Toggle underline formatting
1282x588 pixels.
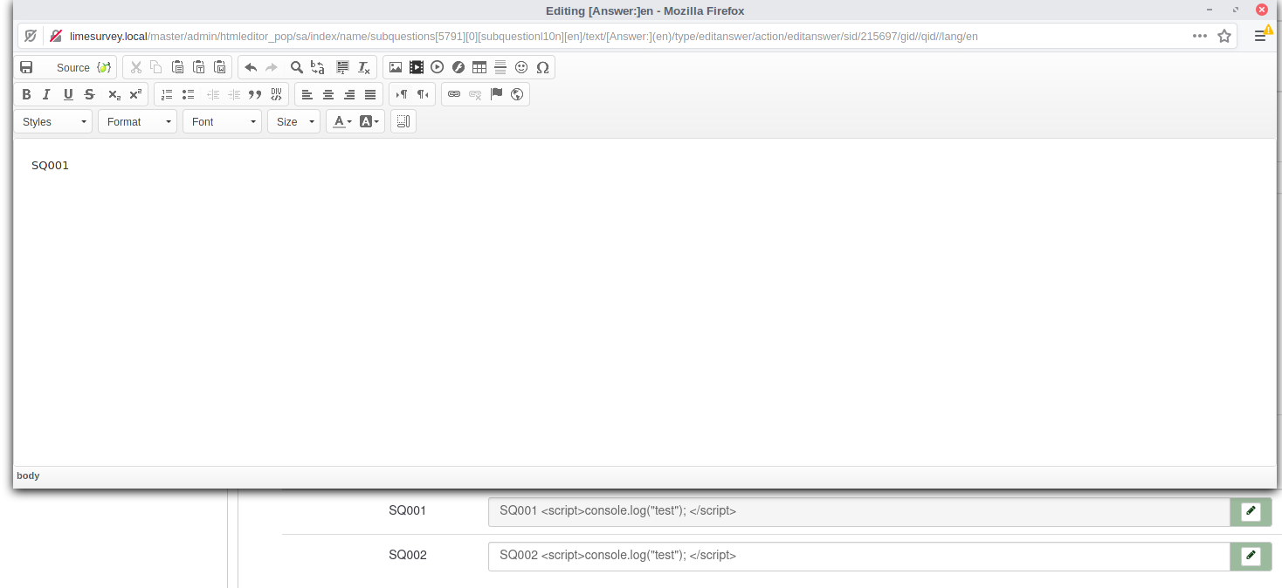(68, 94)
